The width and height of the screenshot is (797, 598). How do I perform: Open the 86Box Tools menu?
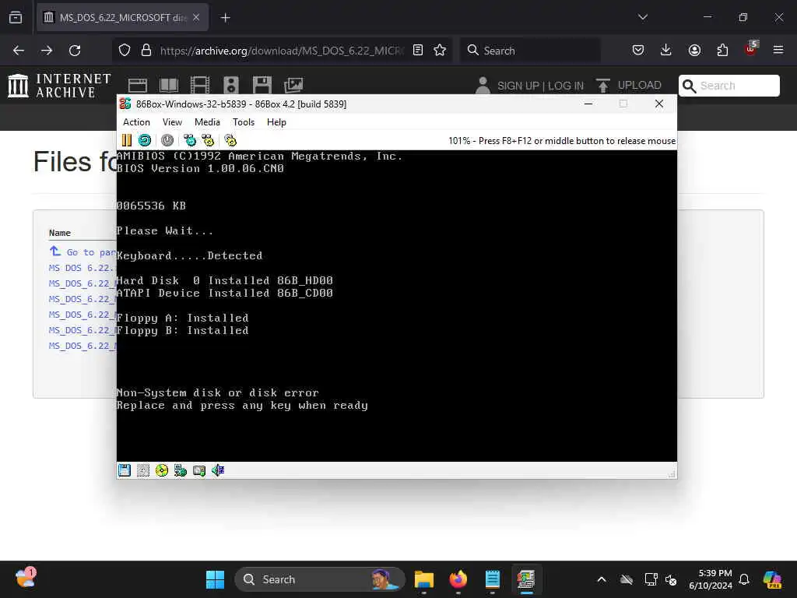[x=244, y=122]
